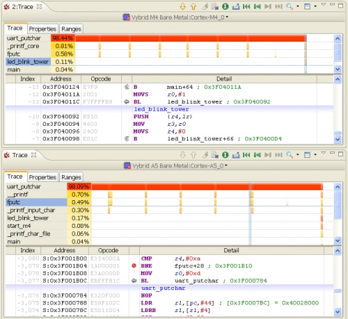Click the magnifier search icon in 2:Trace toolbar

coord(290,6)
